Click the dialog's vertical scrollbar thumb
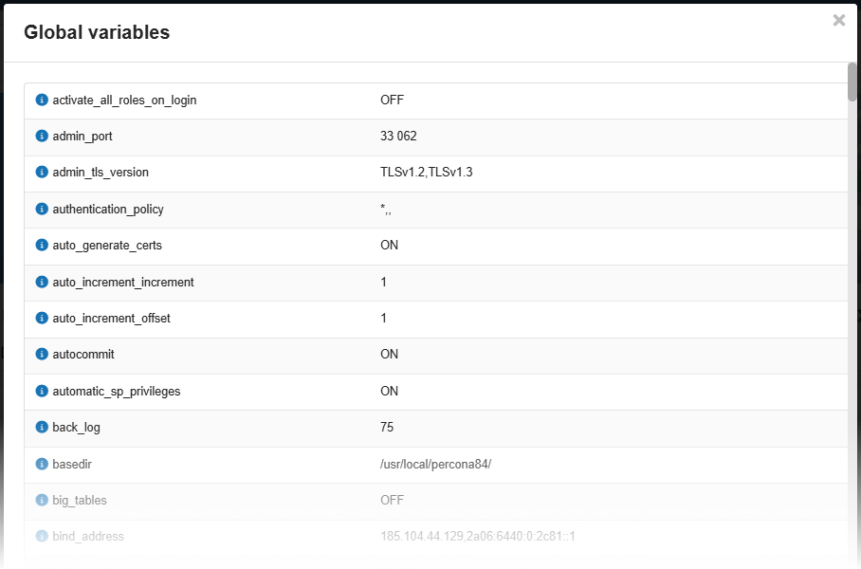Image resolution: width=861 pixels, height=569 pixels. tap(852, 82)
